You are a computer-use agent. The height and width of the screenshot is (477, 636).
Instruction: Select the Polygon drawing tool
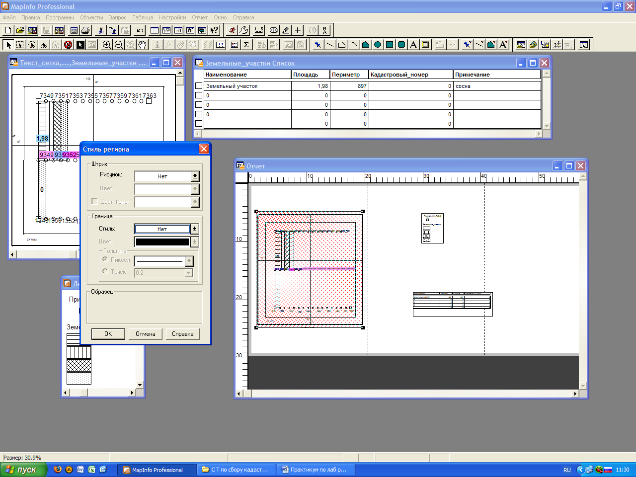coord(365,45)
